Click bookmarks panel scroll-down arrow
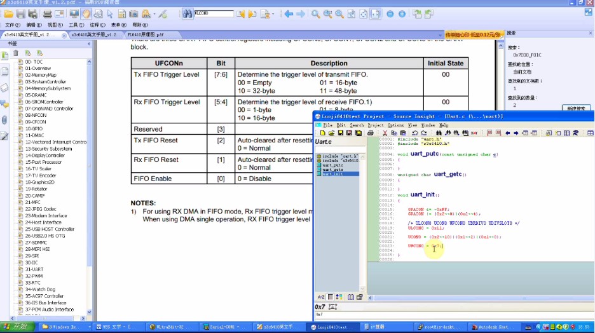This screenshot has width=595, height=333. point(89,312)
